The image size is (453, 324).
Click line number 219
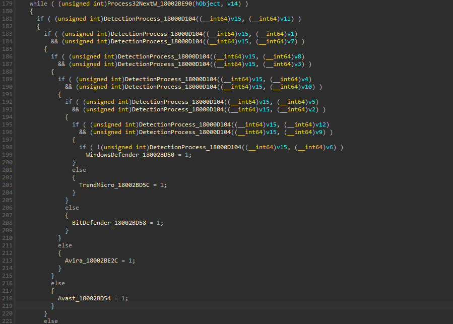[x=8, y=306]
